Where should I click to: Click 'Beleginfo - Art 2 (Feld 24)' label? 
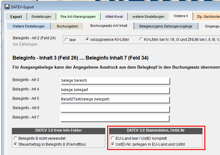click(34, 38)
